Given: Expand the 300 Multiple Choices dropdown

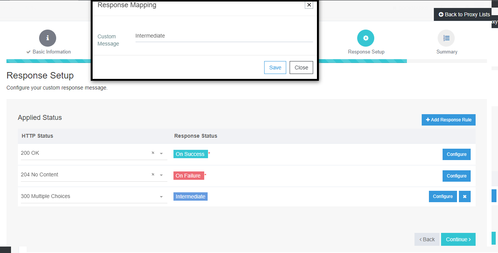Looking at the screenshot, I should point(161,196).
